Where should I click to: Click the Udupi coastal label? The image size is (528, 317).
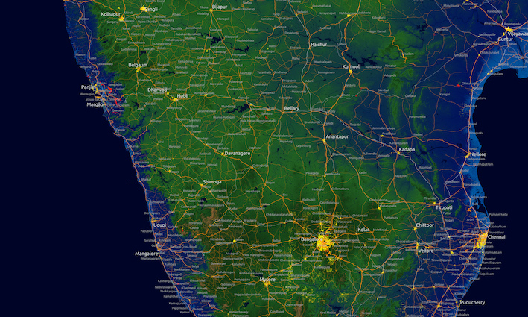pos(160,225)
